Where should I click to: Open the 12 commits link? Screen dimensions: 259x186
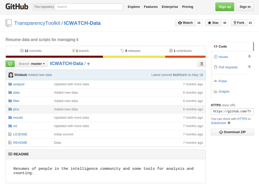point(31,51)
